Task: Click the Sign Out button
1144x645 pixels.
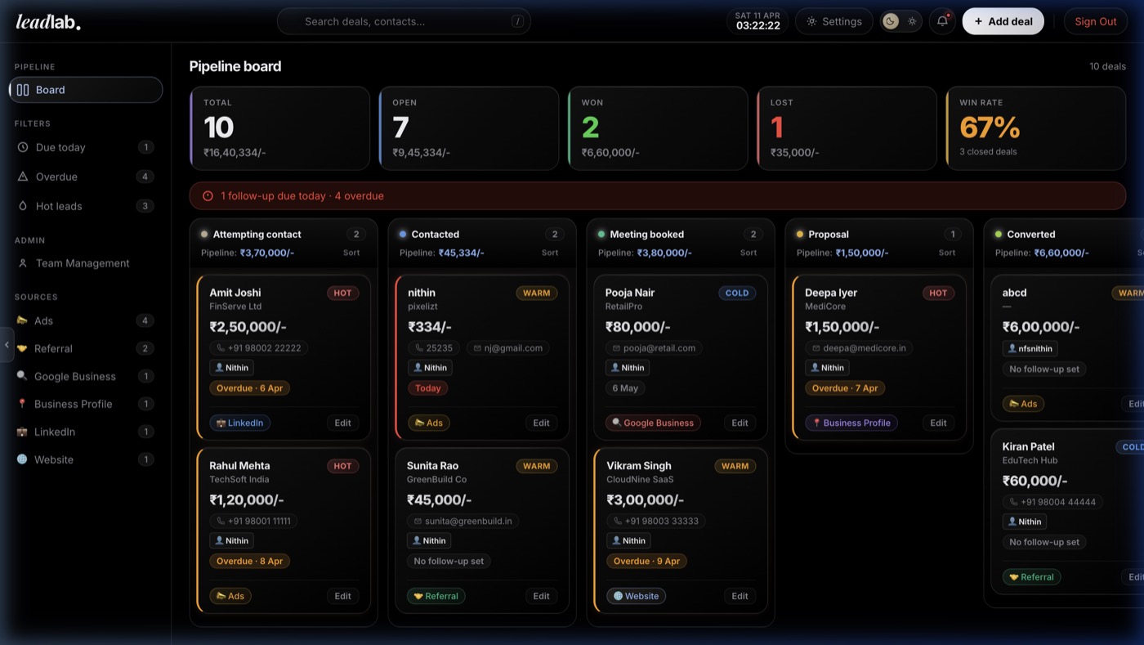Action: (1095, 21)
